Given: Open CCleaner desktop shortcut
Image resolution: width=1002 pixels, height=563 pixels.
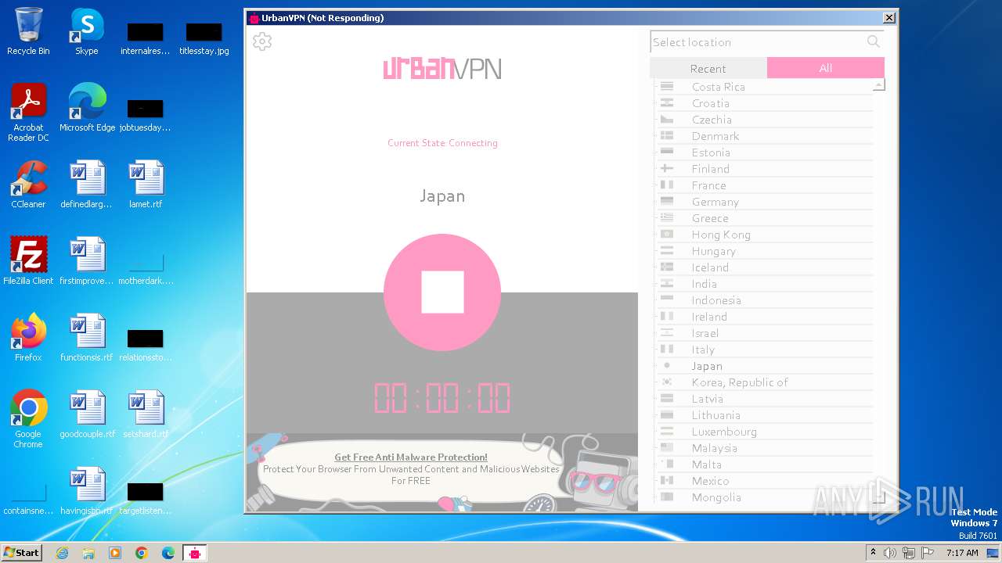Looking at the screenshot, I should click(x=28, y=185).
